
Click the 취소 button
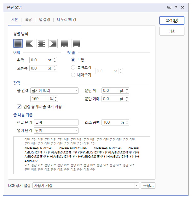click(172, 31)
